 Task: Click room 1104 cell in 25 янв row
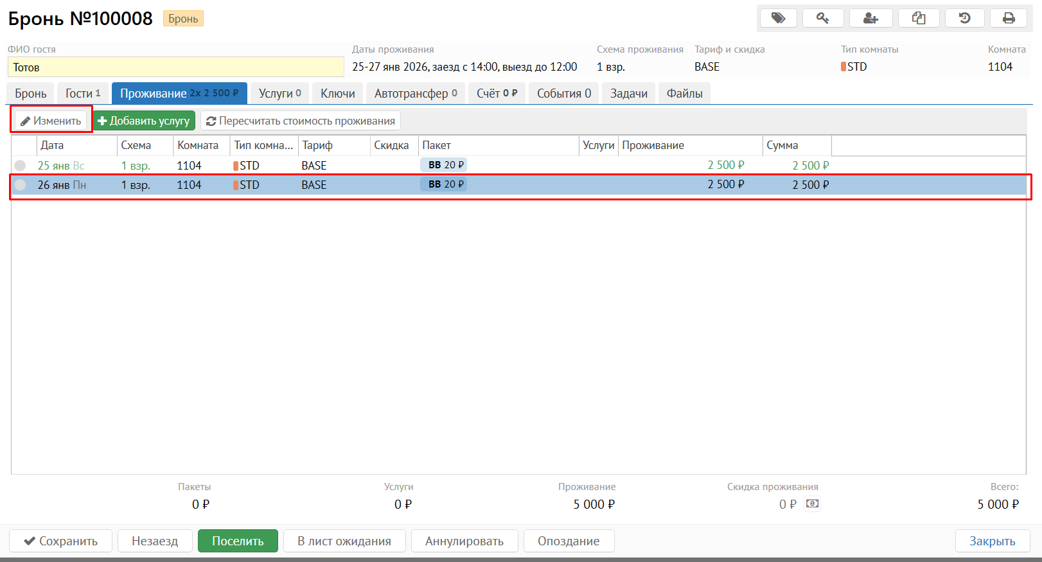(x=190, y=166)
